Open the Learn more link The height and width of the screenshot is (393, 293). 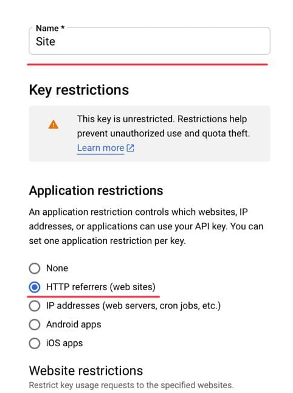[x=101, y=148]
